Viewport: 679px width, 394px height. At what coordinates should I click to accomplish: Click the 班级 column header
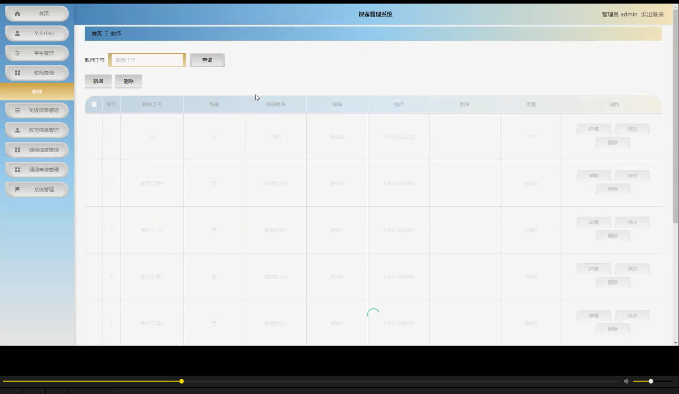[531, 104]
